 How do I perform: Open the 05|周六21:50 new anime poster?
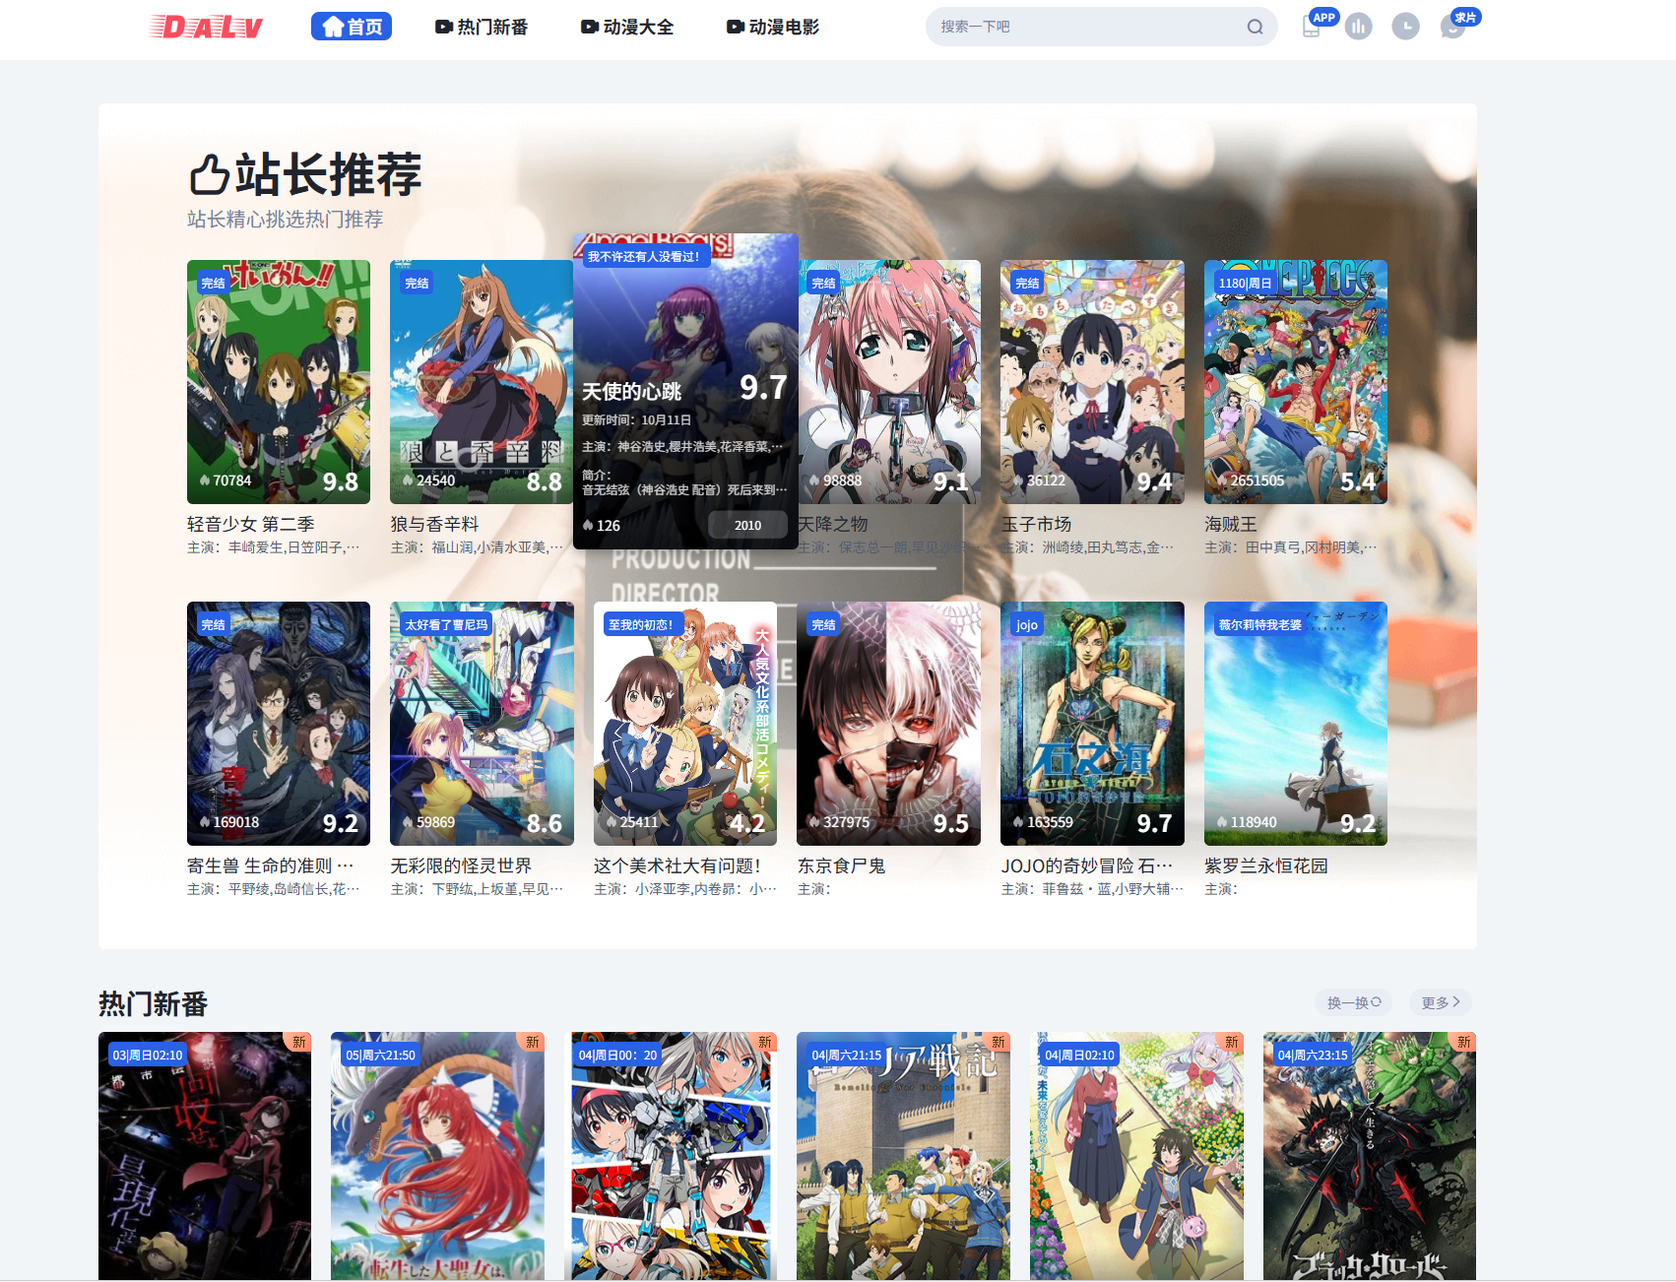tap(437, 1156)
